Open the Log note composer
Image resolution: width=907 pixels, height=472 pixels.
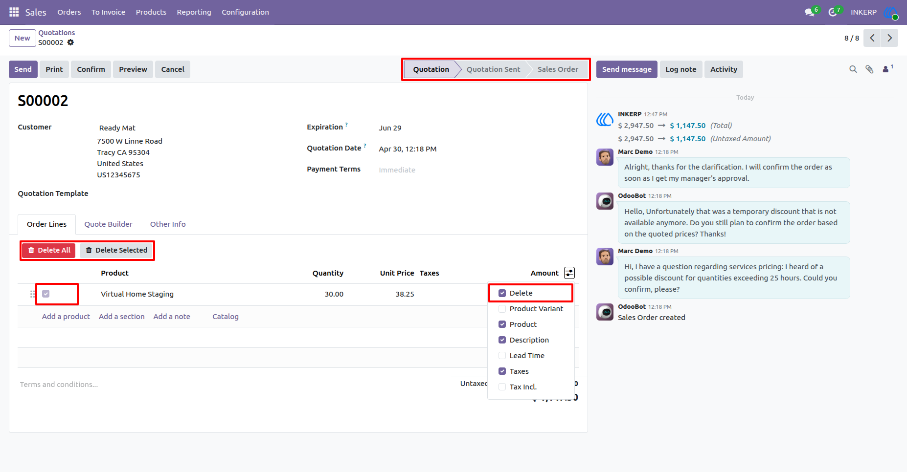point(681,69)
